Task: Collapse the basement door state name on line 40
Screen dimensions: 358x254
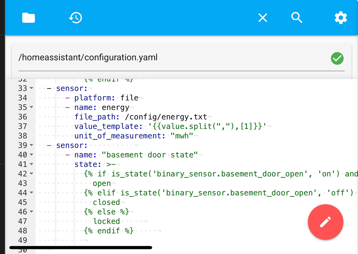Action: click(31, 155)
